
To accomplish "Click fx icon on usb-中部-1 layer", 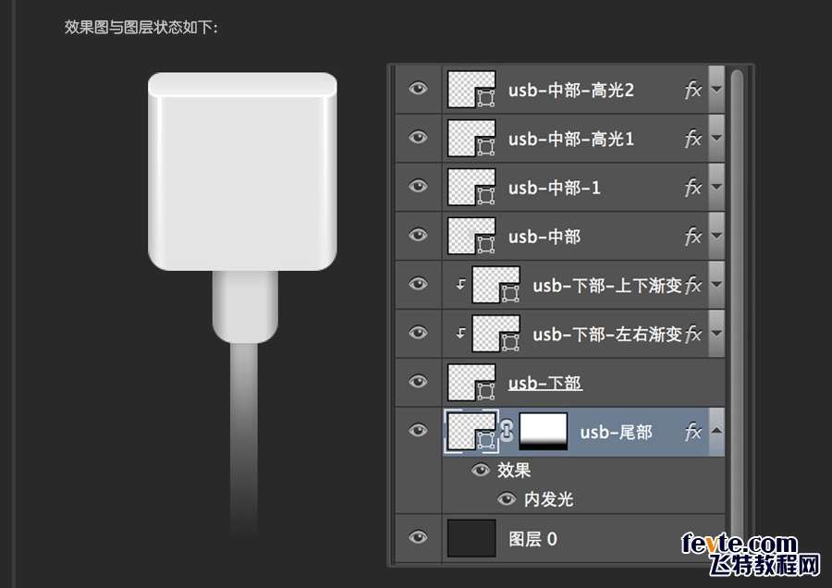I will tap(693, 188).
